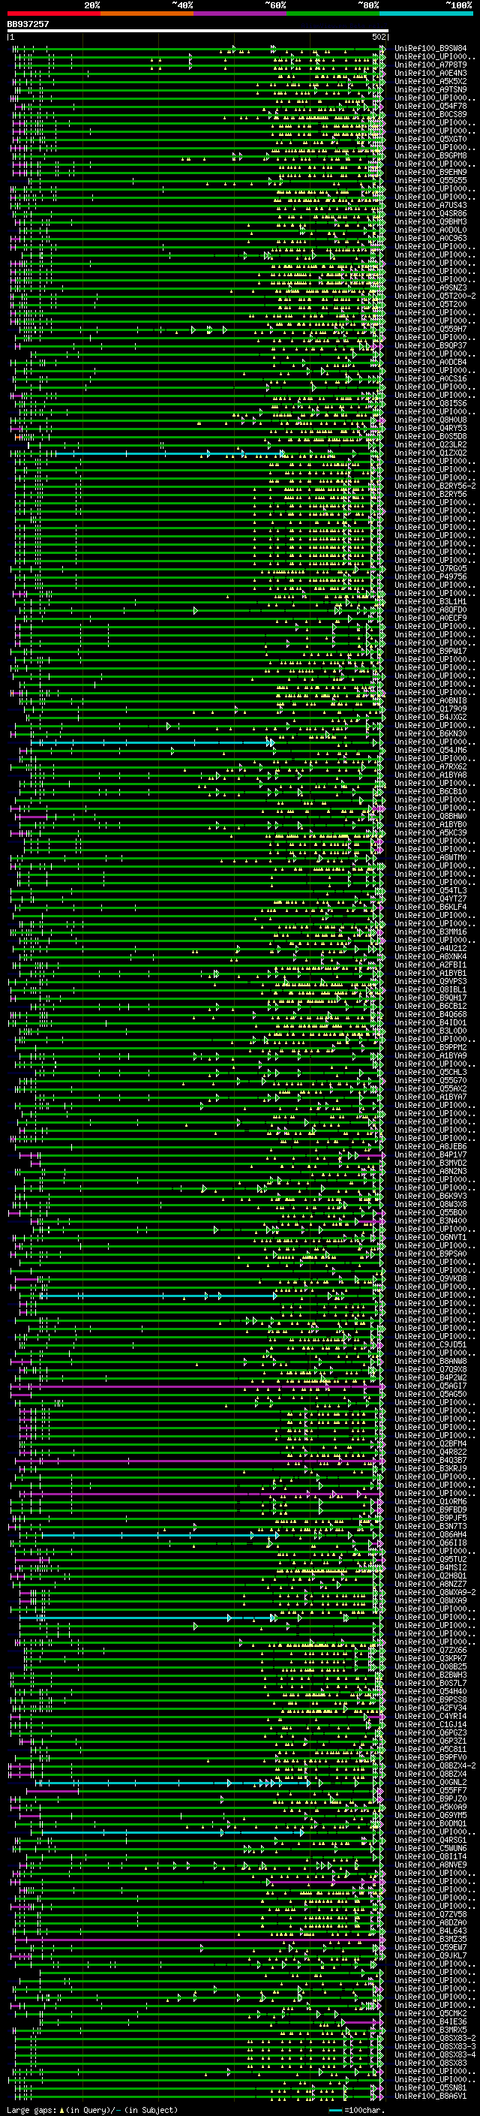Image resolution: width=480 pixels, height=2116 pixels.
Task: Click UniRef100_B4P1V7 label
Action: (x=430, y=1154)
